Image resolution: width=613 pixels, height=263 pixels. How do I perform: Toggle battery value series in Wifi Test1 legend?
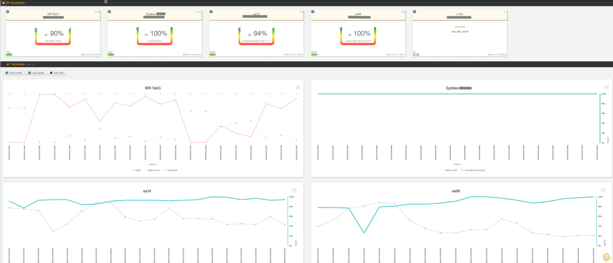click(x=152, y=170)
